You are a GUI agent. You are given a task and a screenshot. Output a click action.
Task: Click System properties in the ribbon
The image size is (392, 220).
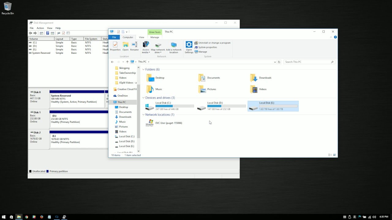206,47
